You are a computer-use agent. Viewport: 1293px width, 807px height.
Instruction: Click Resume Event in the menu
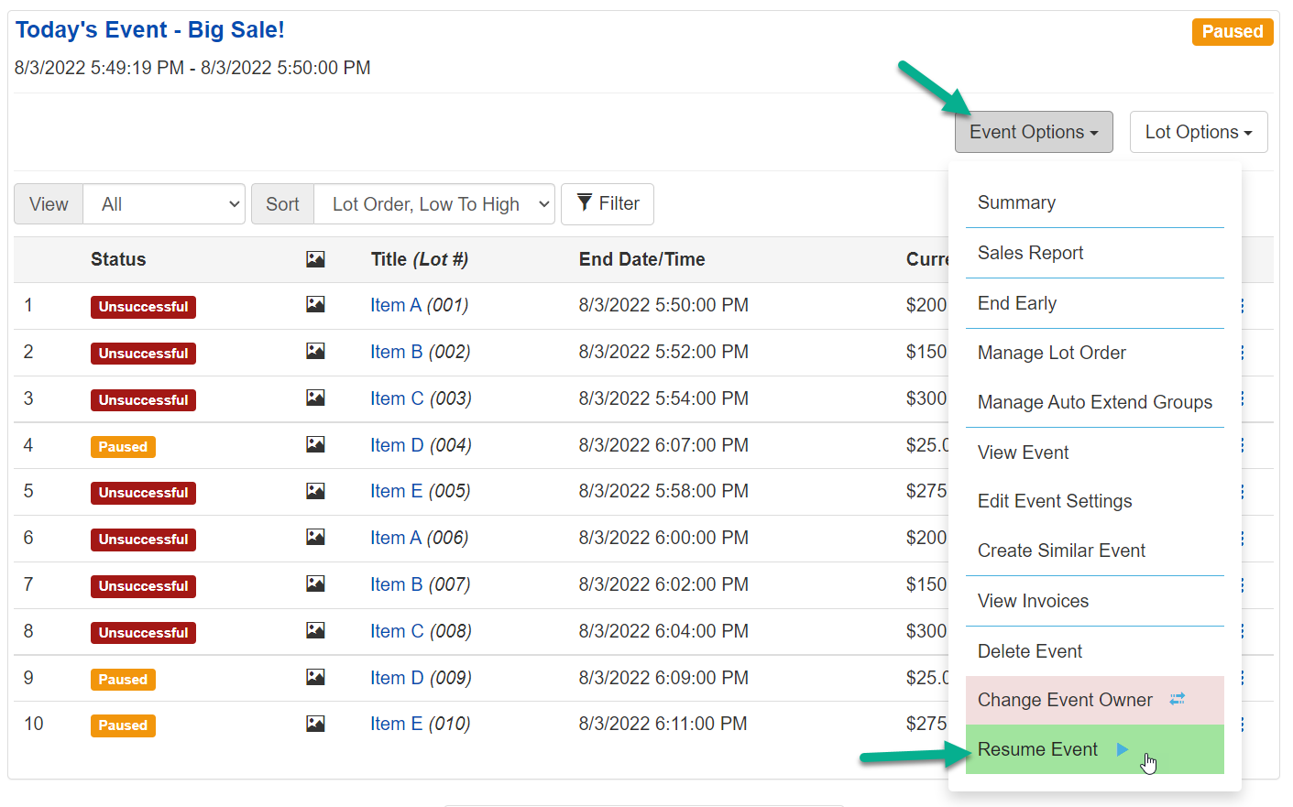pos(1095,749)
